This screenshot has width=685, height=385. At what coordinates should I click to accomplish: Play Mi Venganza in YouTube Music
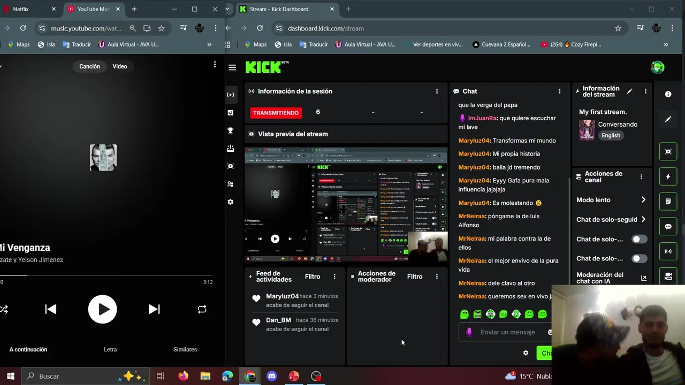coord(102,309)
